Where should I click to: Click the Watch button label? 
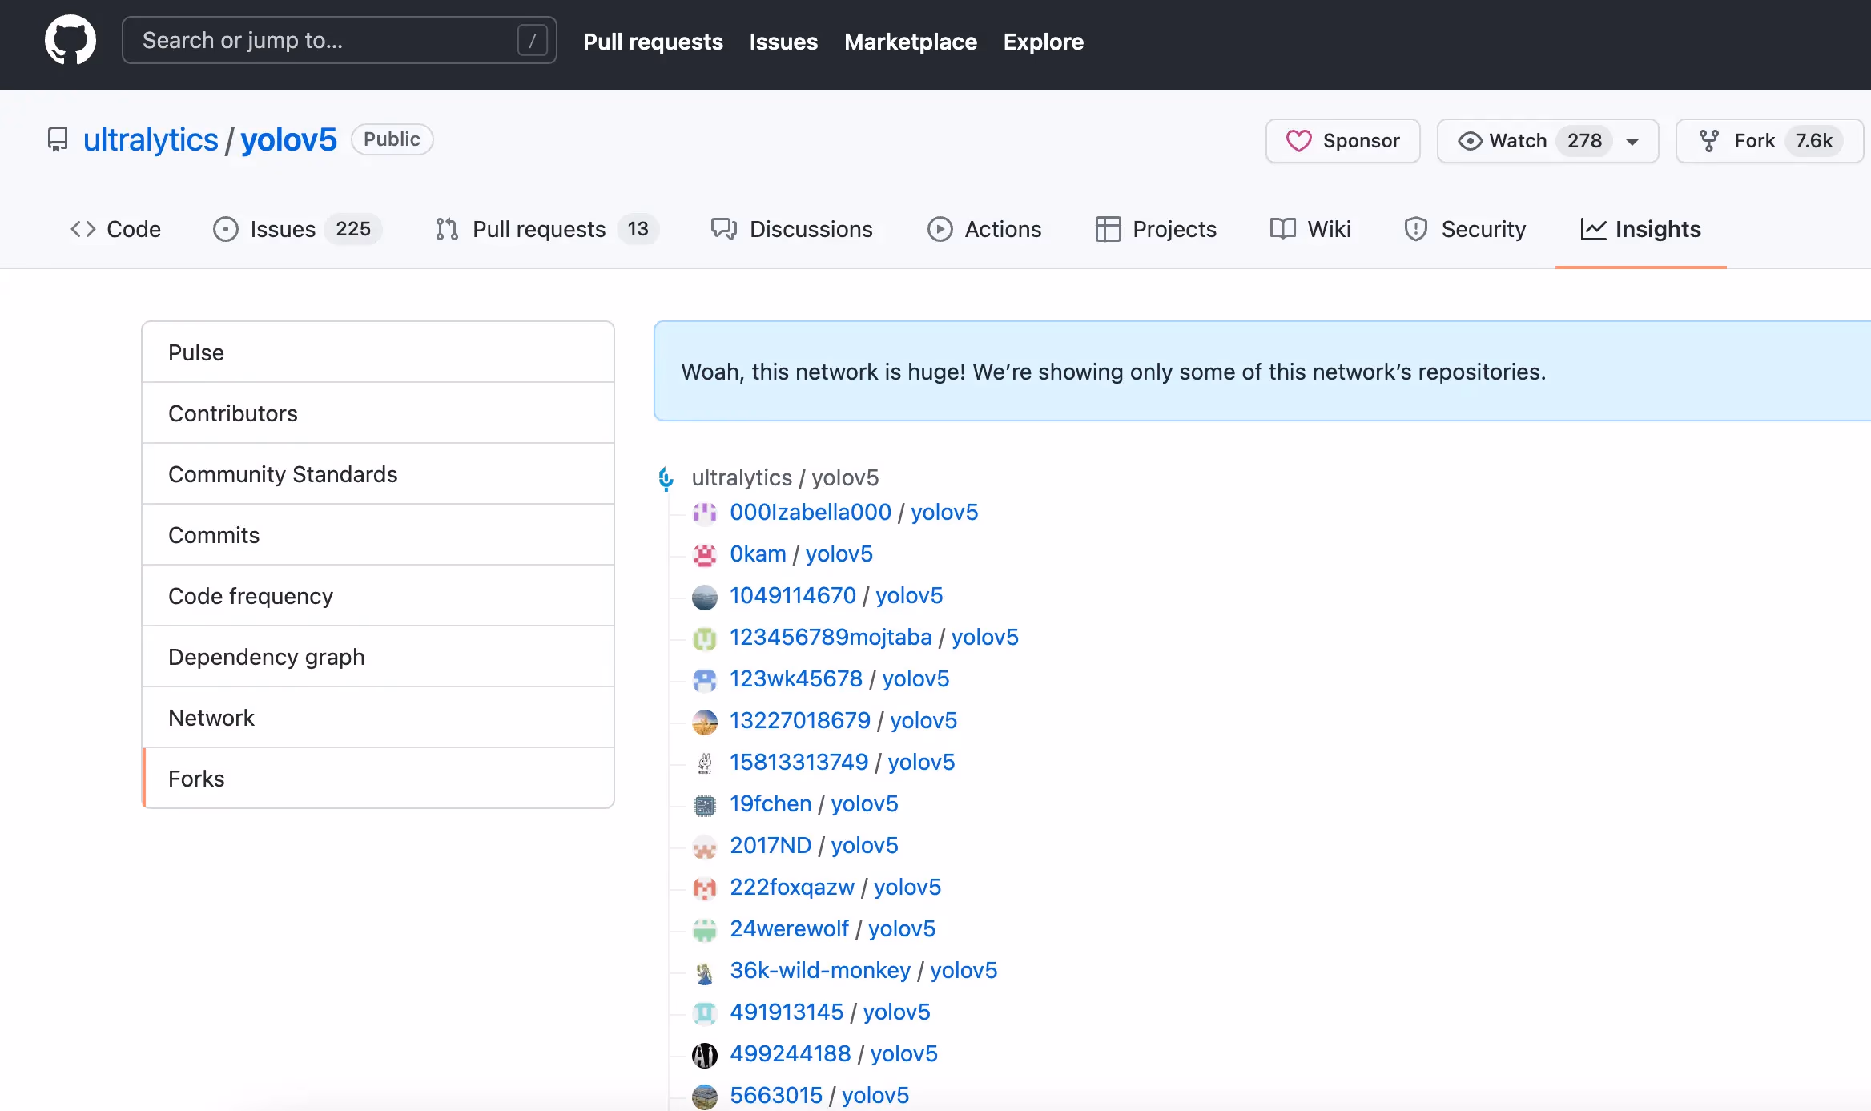pos(1518,141)
